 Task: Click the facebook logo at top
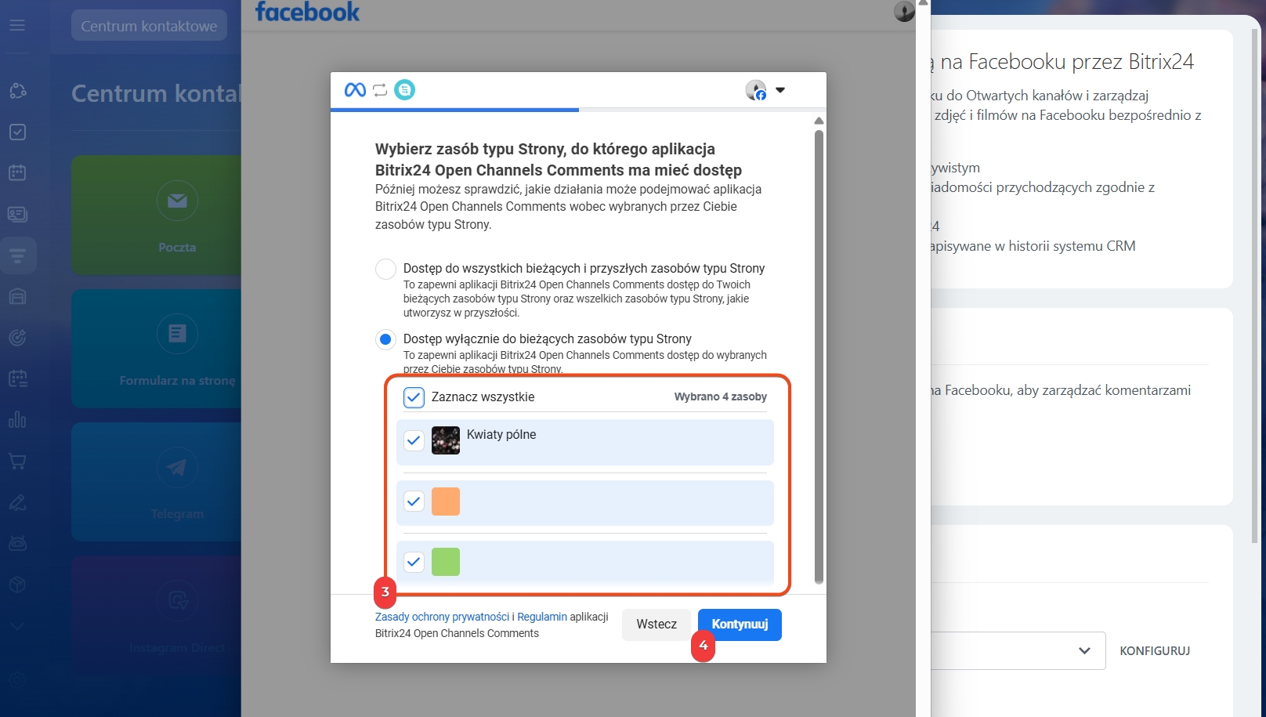[307, 12]
